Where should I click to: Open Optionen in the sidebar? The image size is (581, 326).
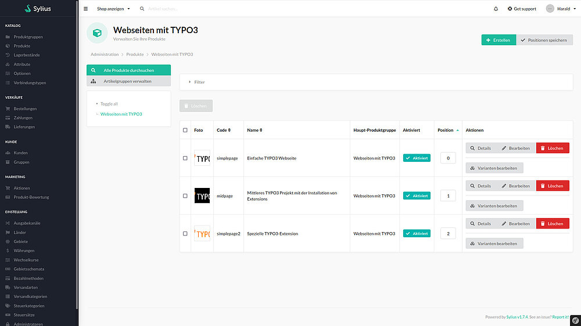pos(22,73)
